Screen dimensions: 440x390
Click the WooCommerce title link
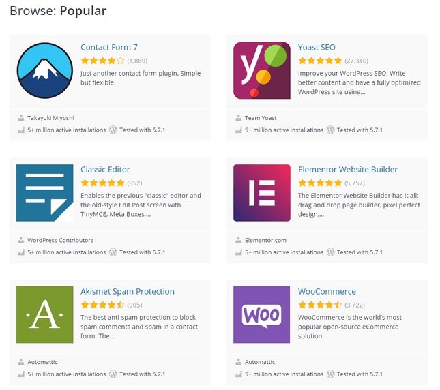click(x=327, y=292)
